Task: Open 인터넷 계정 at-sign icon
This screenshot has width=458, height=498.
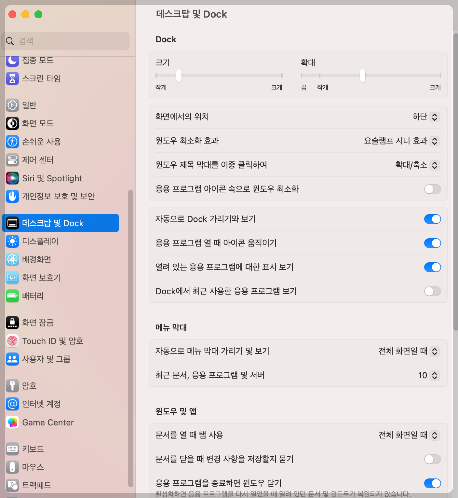Action: tap(12, 404)
